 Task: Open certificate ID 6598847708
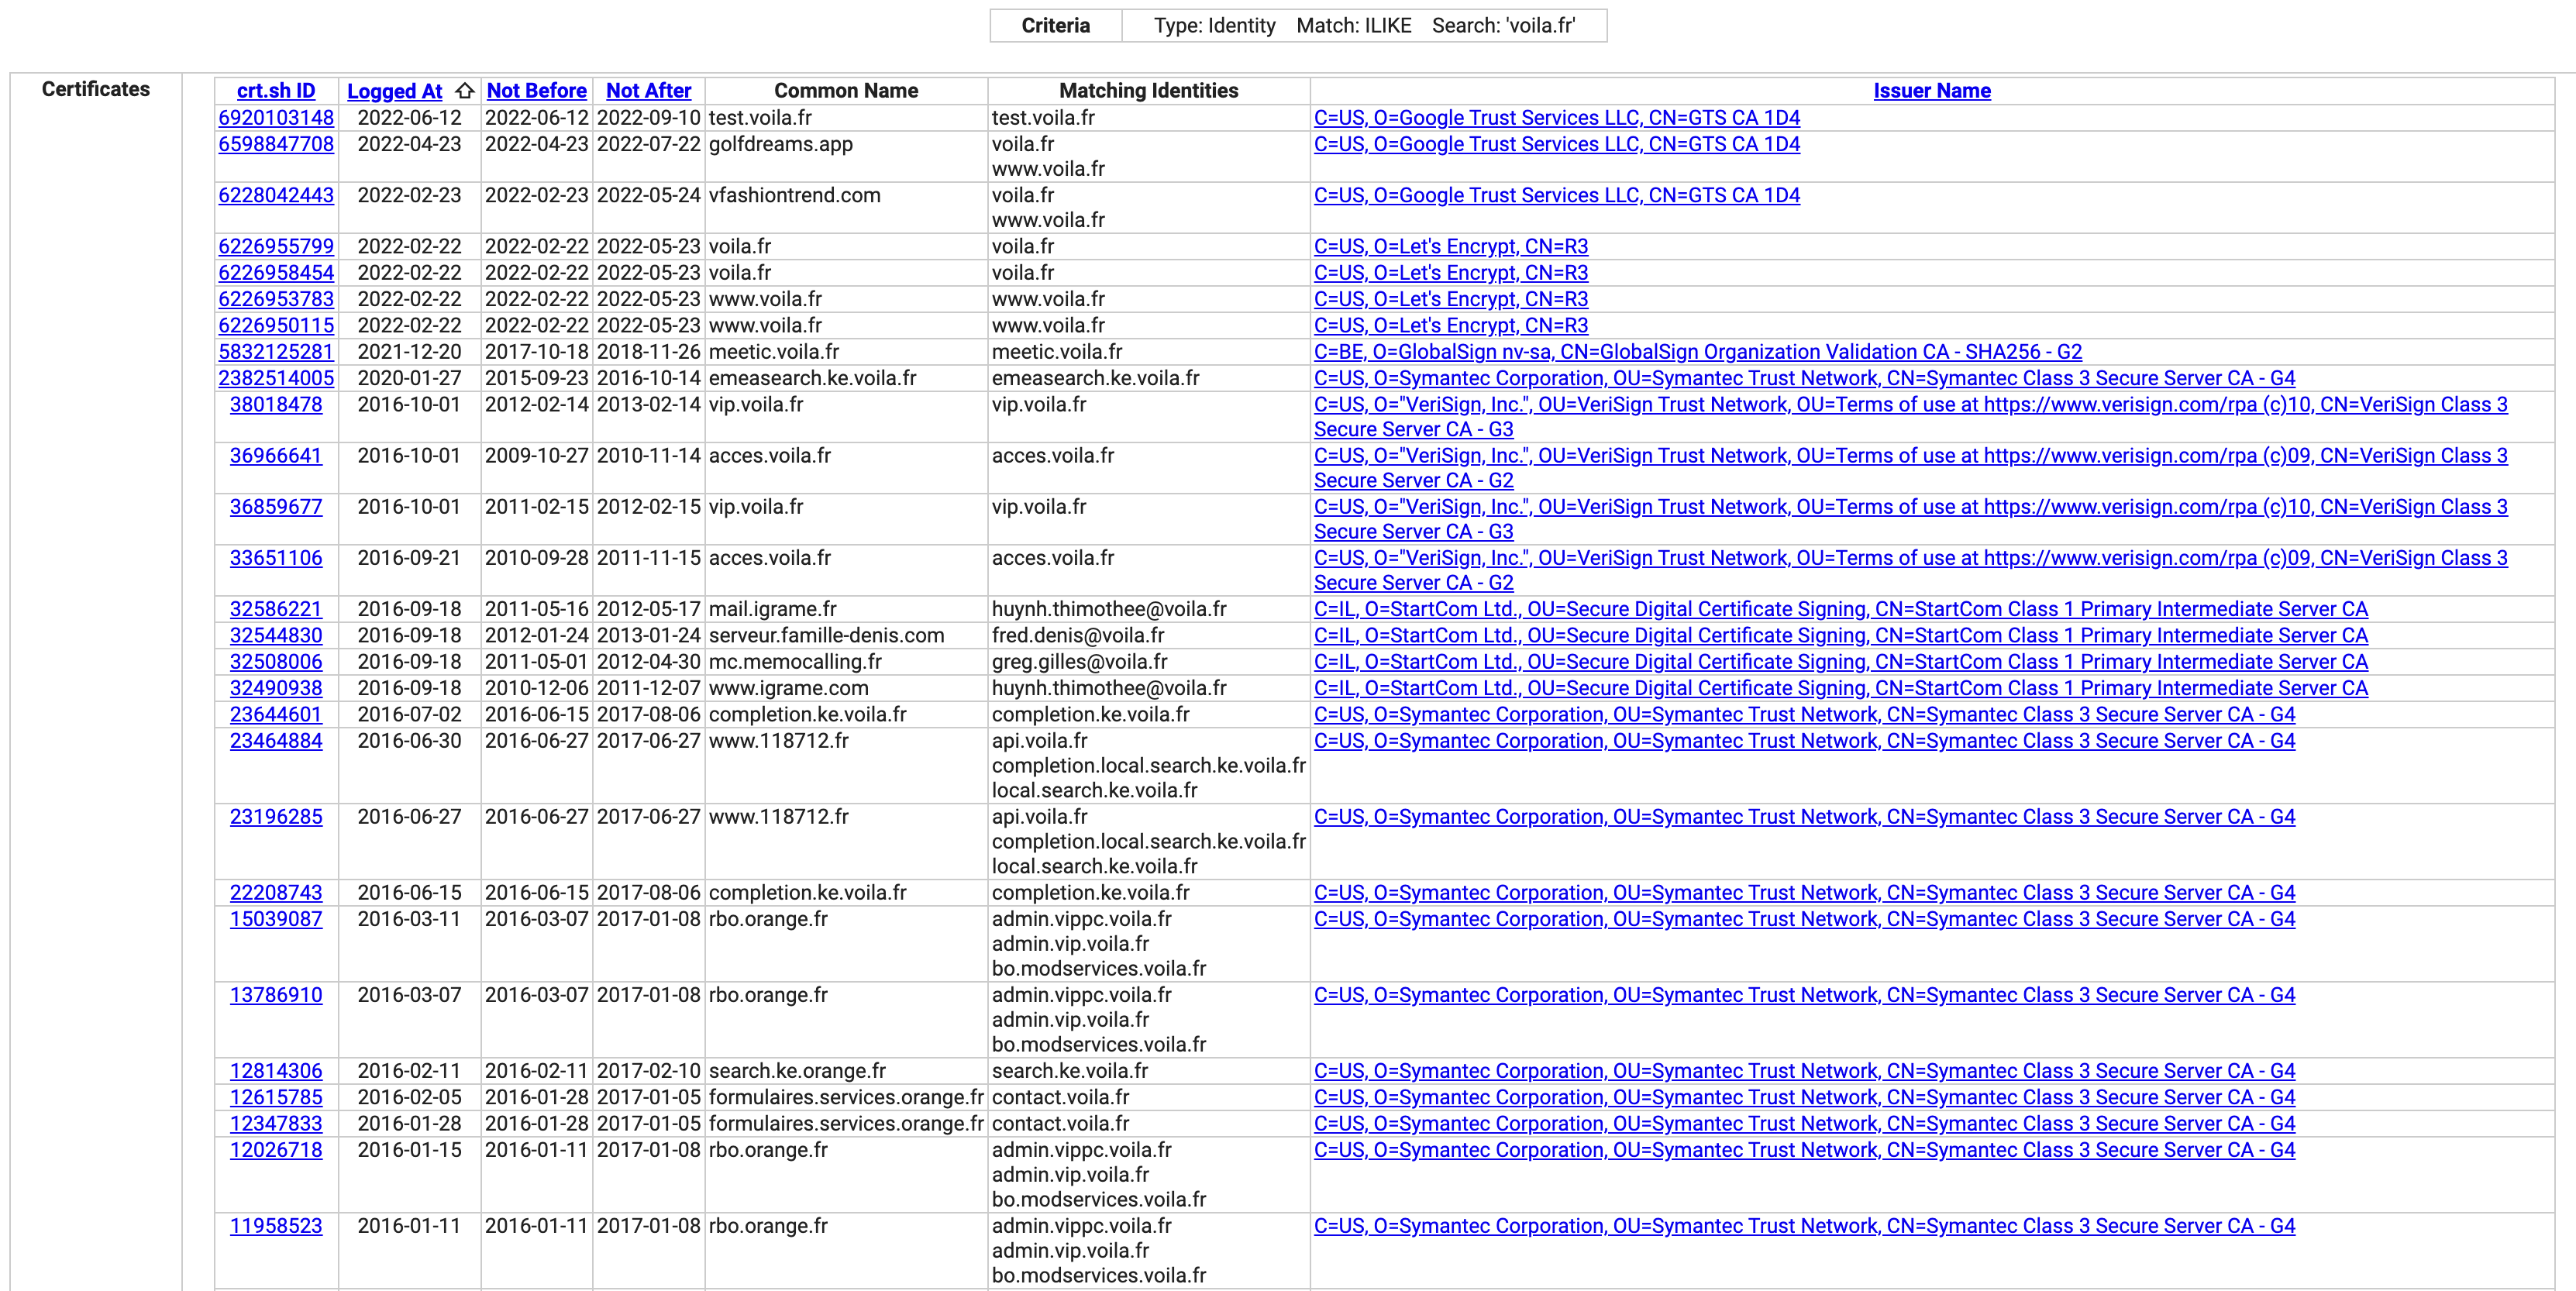coord(276,144)
